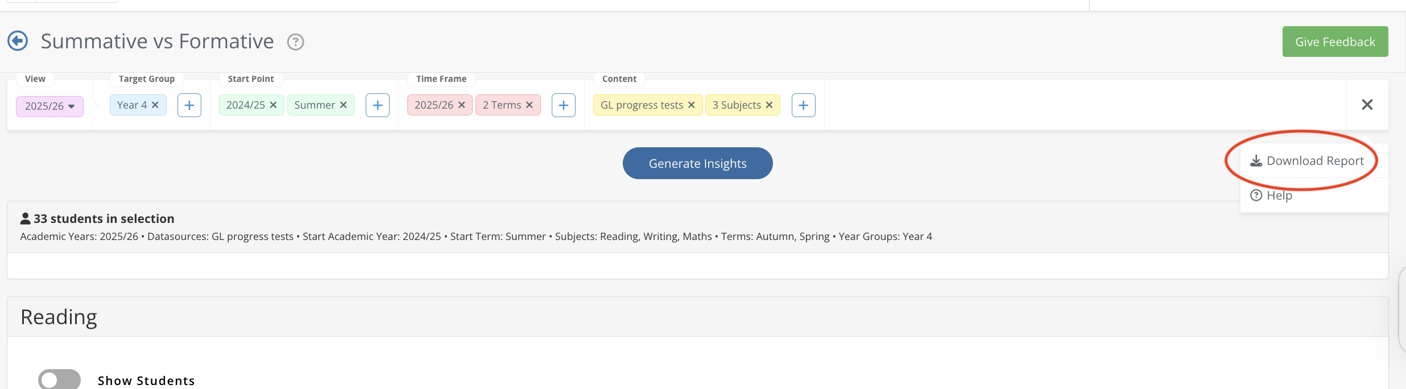Choose Download Report from the menu

click(1307, 161)
